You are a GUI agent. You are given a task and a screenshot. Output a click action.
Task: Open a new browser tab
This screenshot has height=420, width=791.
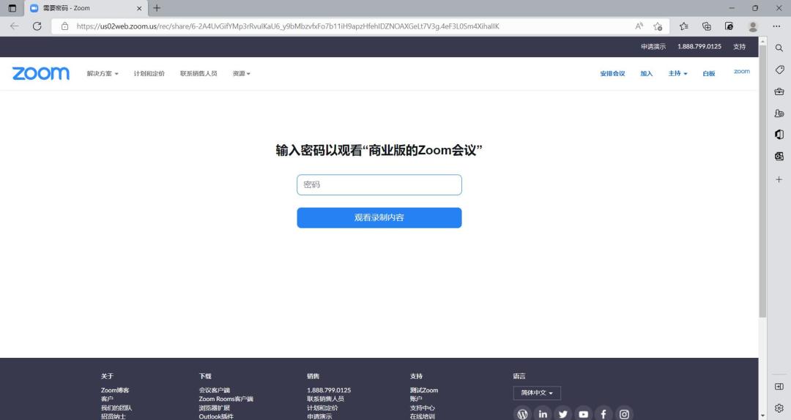coord(157,8)
